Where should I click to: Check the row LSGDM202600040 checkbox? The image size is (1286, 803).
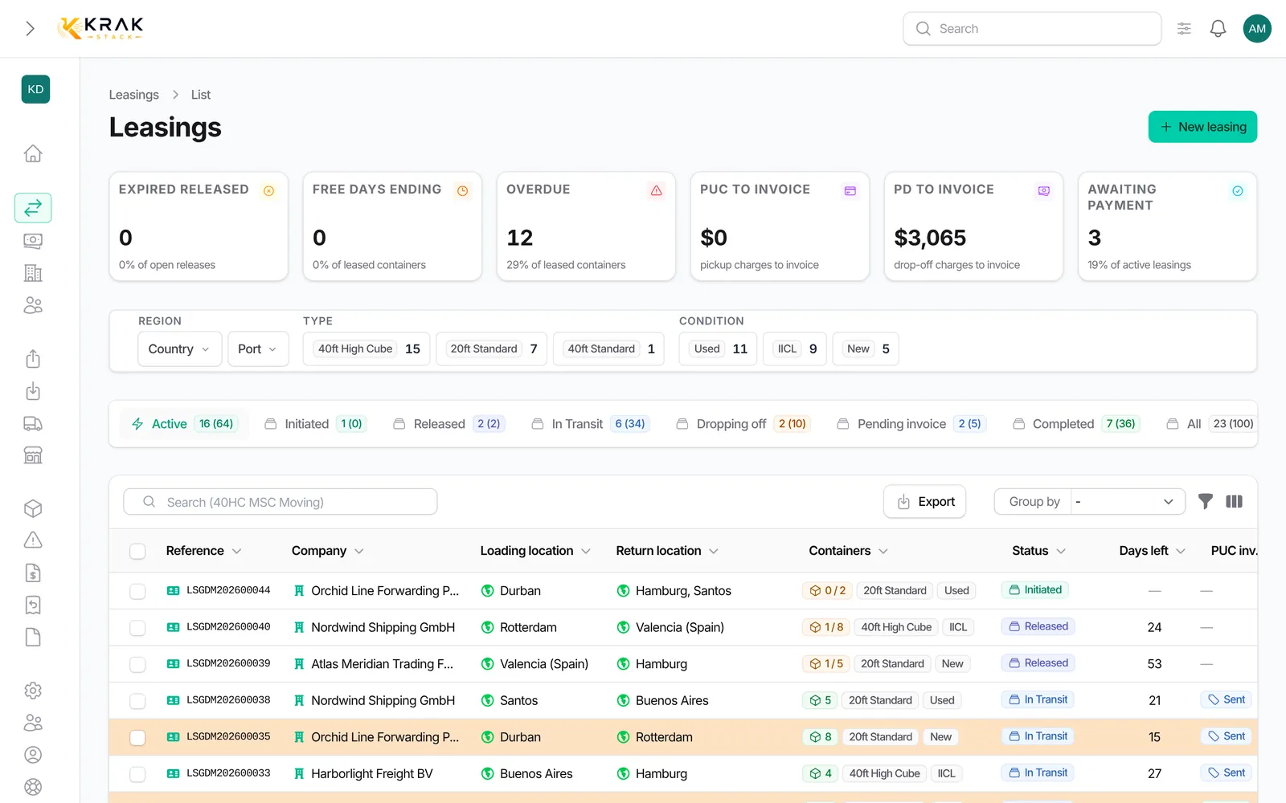137,628
